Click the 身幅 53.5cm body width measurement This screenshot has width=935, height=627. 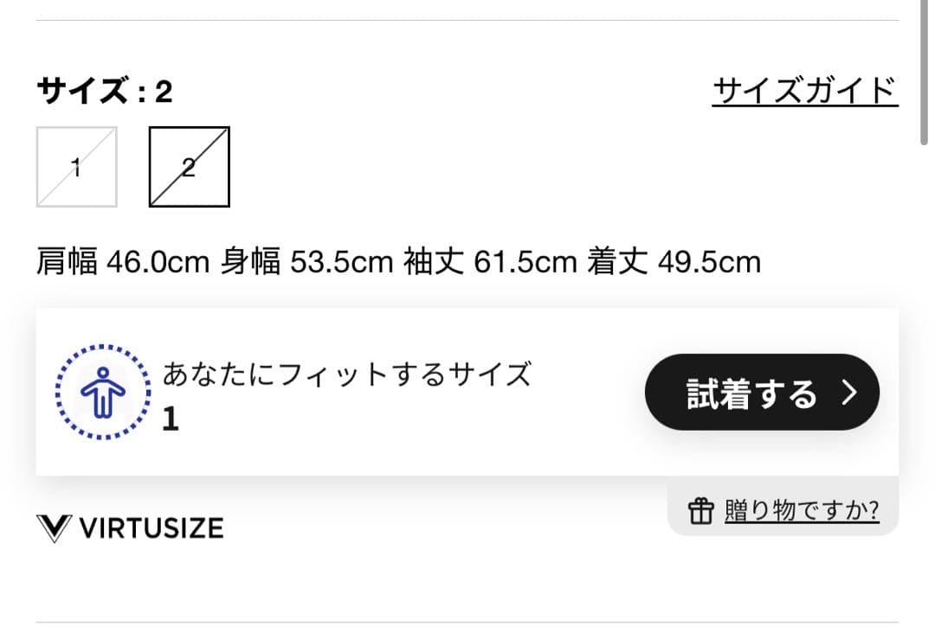coord(306,261)
